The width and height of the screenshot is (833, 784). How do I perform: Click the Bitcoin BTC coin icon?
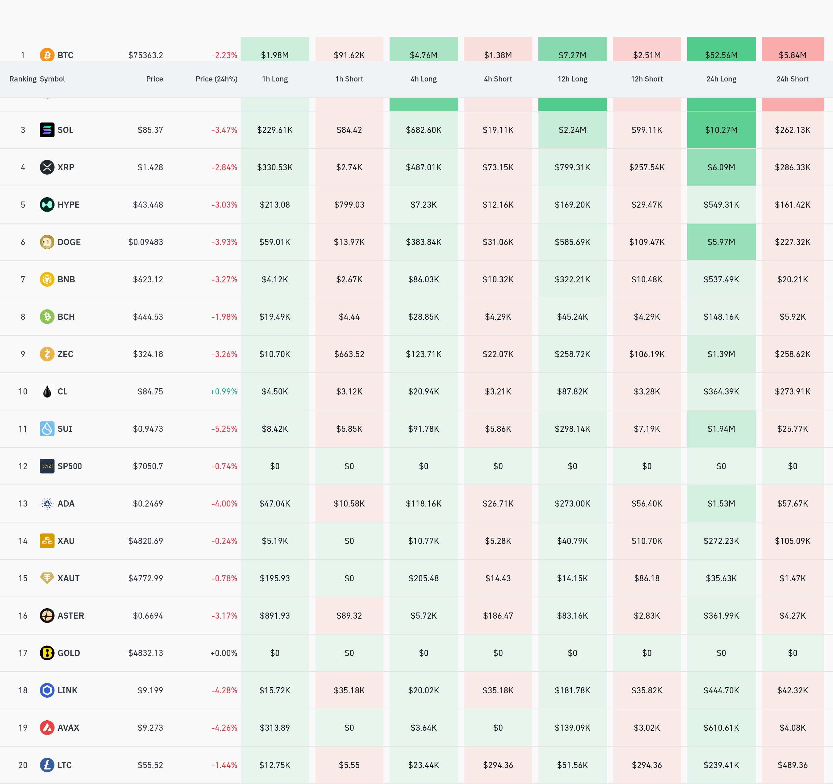pyautogui.click(x=47, y=55)
